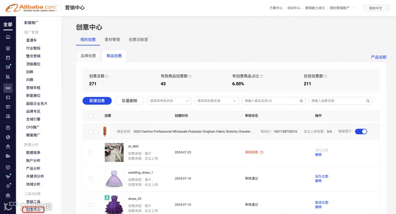This screenshot has height=214, width=396.
Task: Turn off the 智能图片 toggle
Action: click(x=361, y=131)
